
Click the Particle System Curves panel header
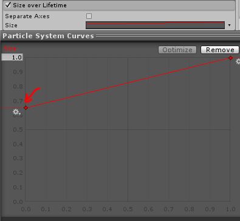[x=120, y=36]
